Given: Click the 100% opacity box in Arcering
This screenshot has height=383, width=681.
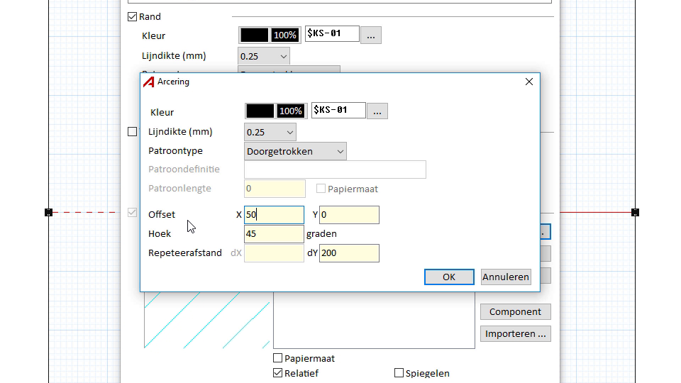Looking at the screenshot, I should pyautogui.click(x=290, y=111).
